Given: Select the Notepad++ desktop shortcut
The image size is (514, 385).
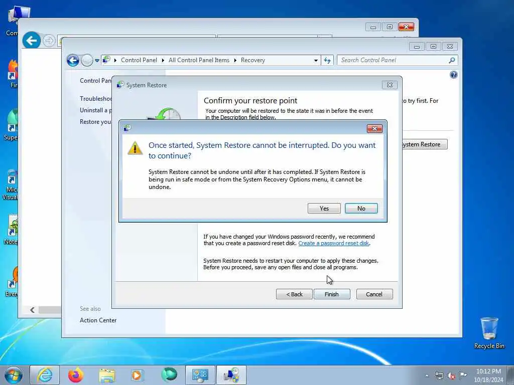Looking at the screenshot, I should [x=12, y=229].
